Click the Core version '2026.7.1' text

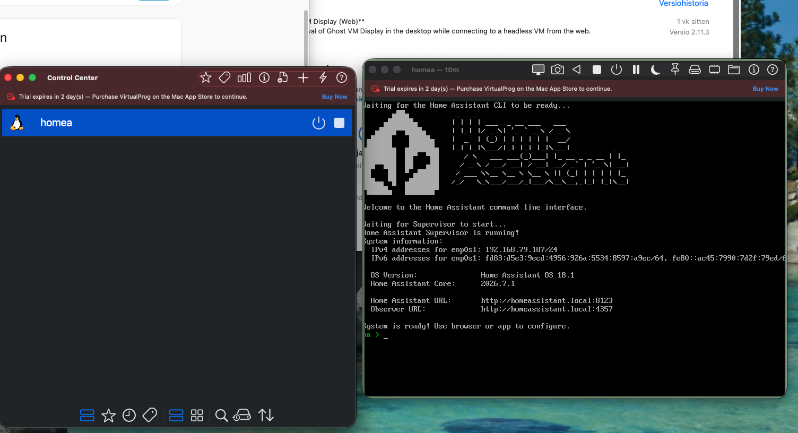point(498,283)
